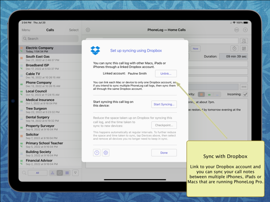Image resolution: width=270 pixels, height=202 pixels.
Task: Open the gear icon beside Select
Action: click(88, 30)
